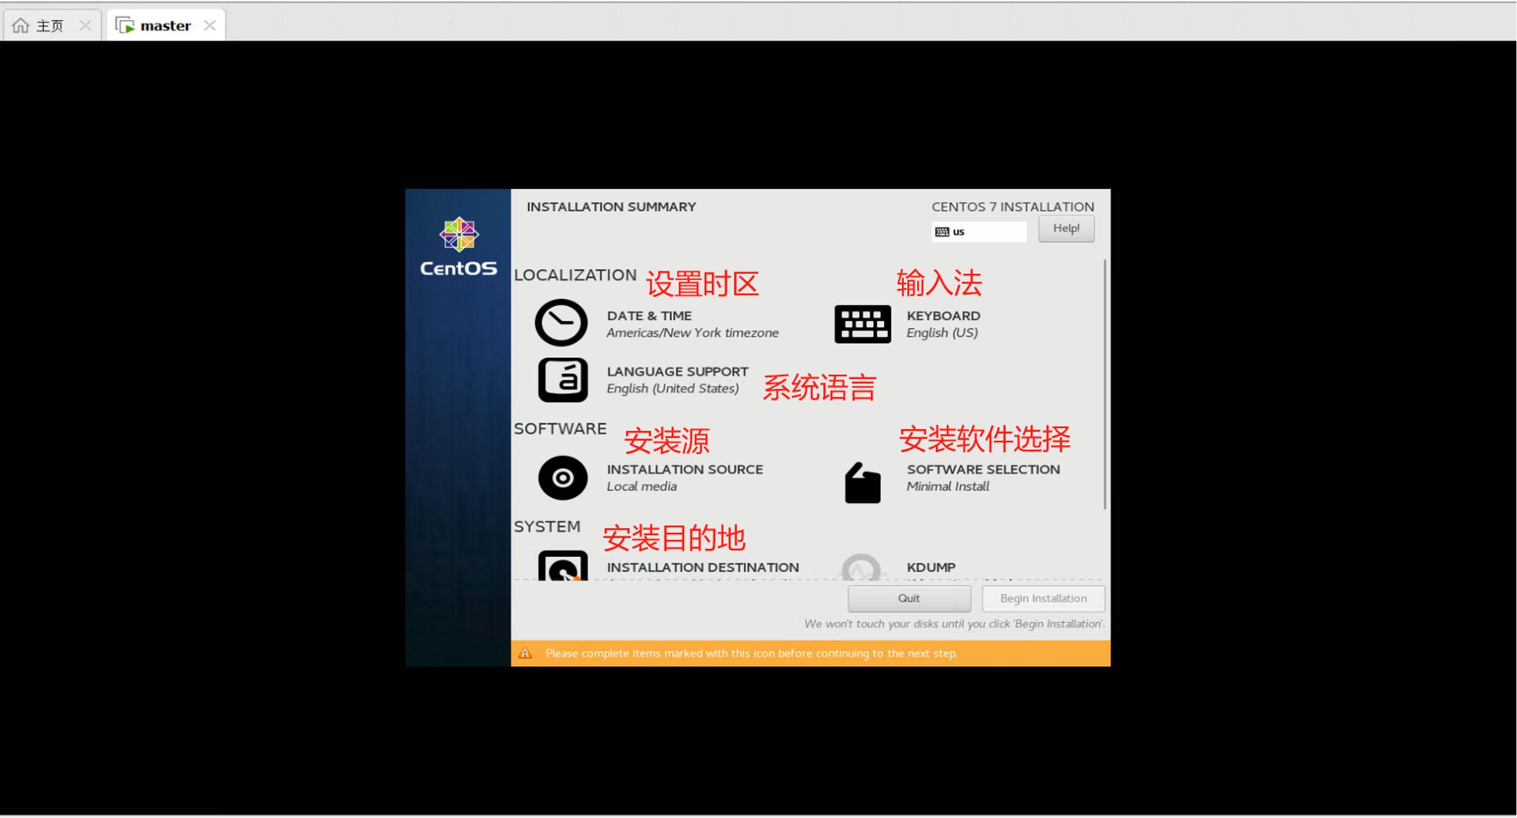Open Installation Destination to confirm disks

703,567
